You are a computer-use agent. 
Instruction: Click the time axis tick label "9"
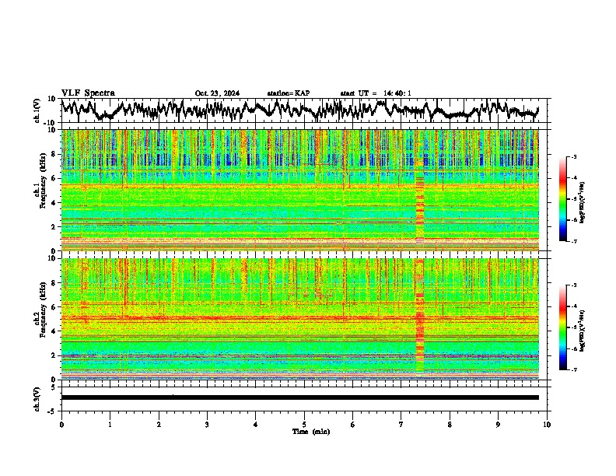click(498, 425)
